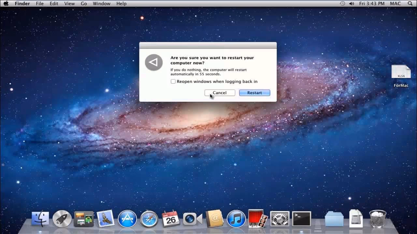The height and width of the screenshot is (234, 417).
Task: Click the volume icon in the menu bar
Action: click(x=352, y=4)
